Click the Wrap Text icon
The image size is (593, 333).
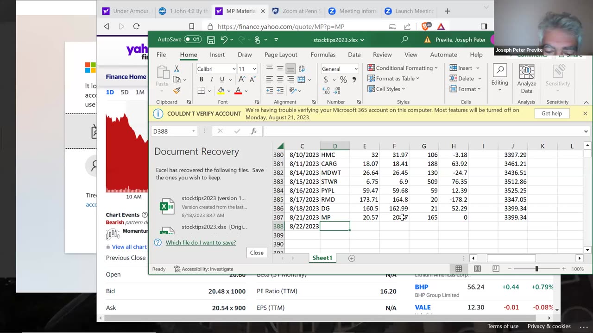coord(302,68)
